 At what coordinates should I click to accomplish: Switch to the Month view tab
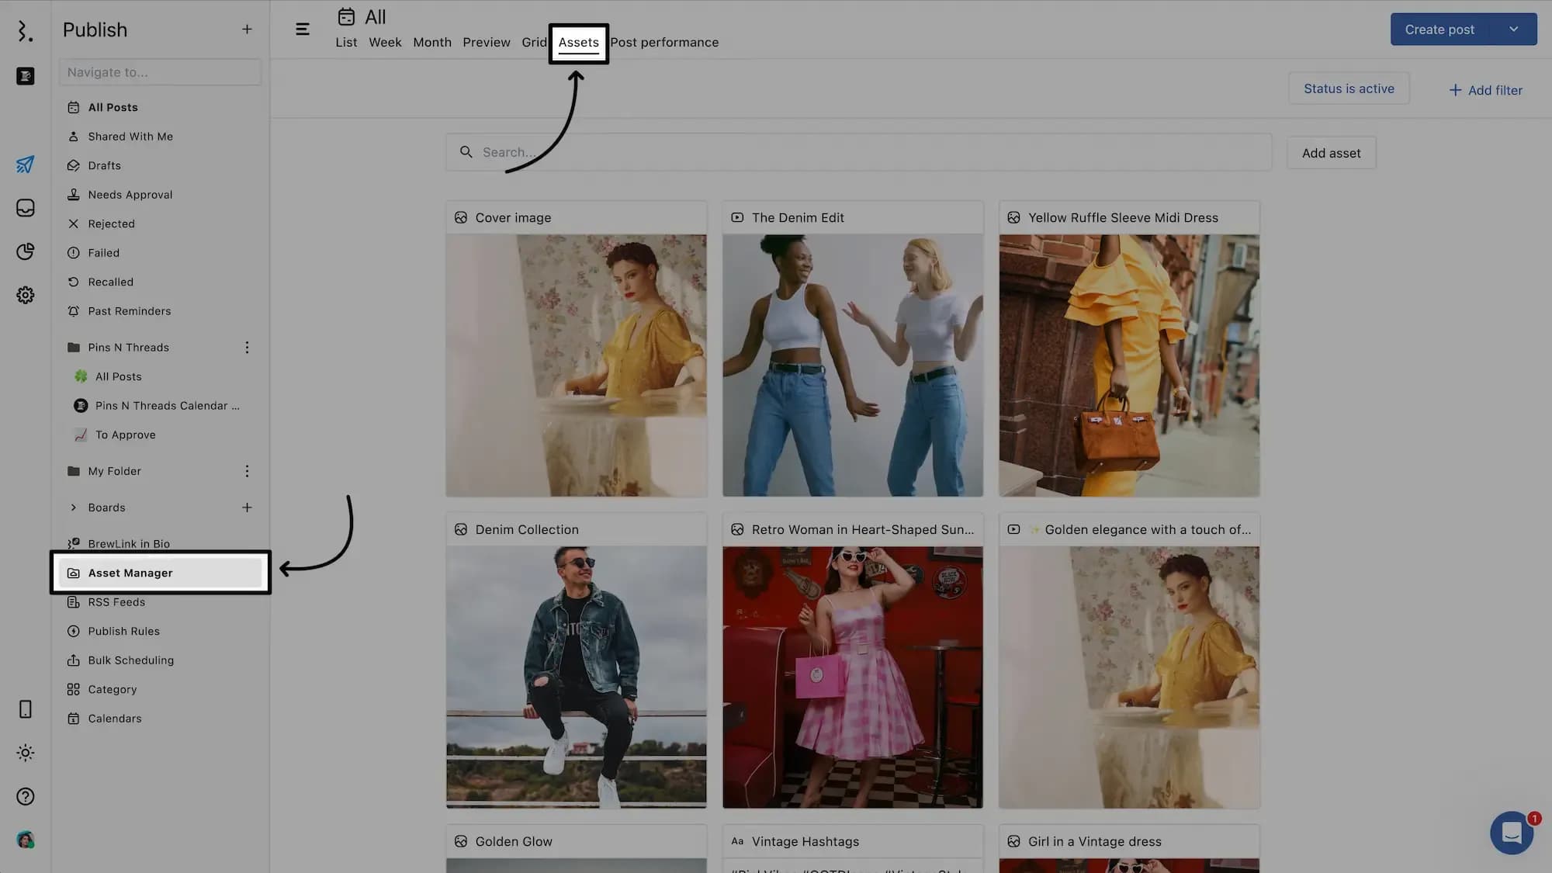(x=431, y=43)
